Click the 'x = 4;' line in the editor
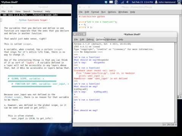The height and width of the screenshot is (136, 182). pos(82,25)
